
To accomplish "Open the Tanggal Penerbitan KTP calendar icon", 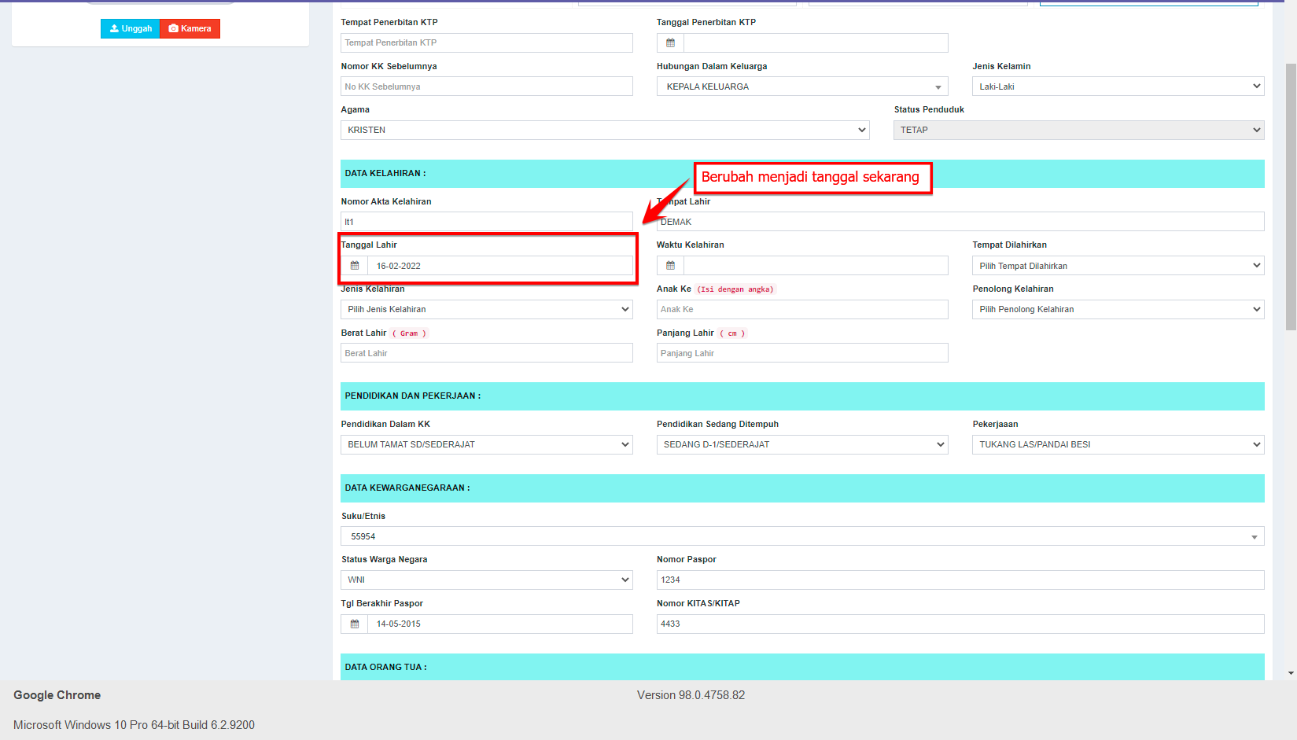I will 669,42.
